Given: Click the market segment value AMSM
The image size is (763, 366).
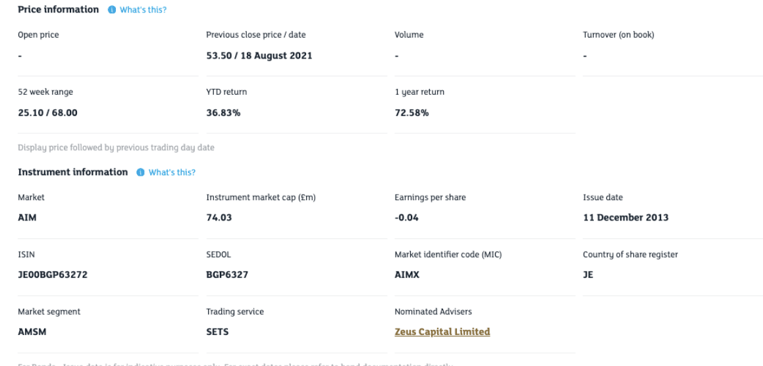Looking at the screenshot, I should click(x=32, y=332).
